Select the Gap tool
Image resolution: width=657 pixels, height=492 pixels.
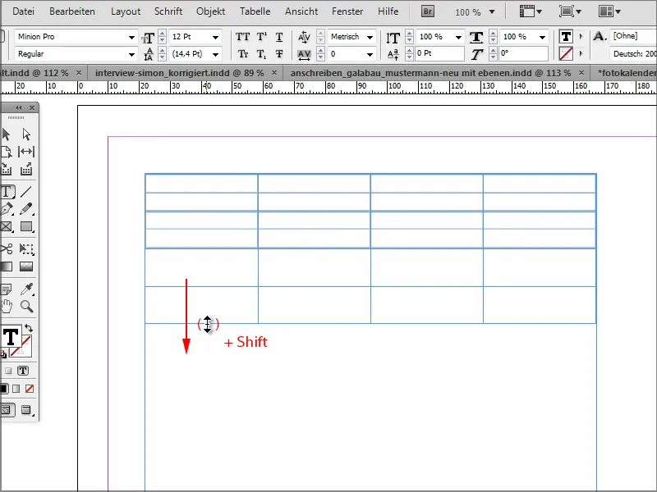[26, 152]
